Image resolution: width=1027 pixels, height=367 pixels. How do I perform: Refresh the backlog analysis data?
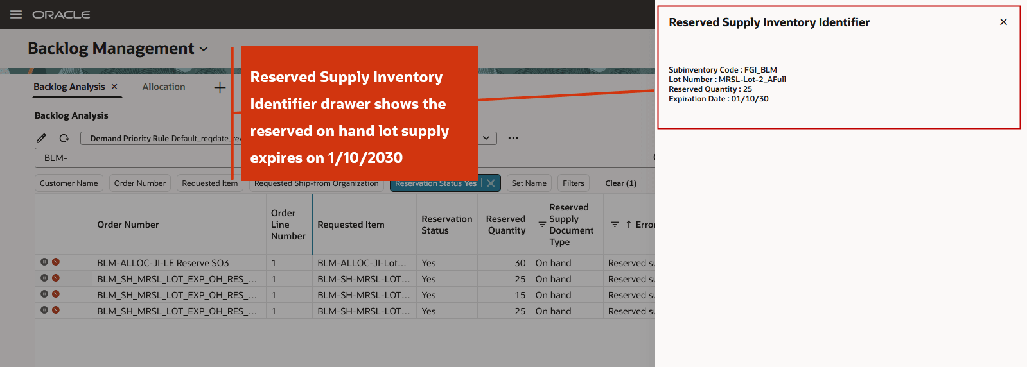[64, 138]
